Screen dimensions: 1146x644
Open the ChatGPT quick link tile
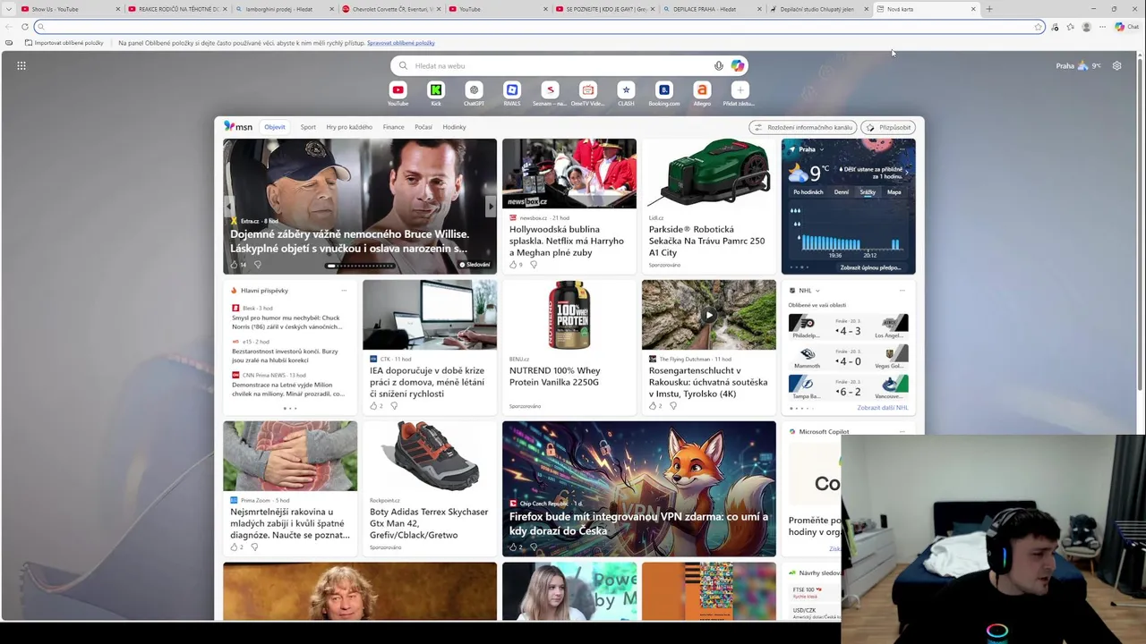[474, 93]
